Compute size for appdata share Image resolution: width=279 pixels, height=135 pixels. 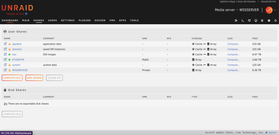(x=234, y=44)
